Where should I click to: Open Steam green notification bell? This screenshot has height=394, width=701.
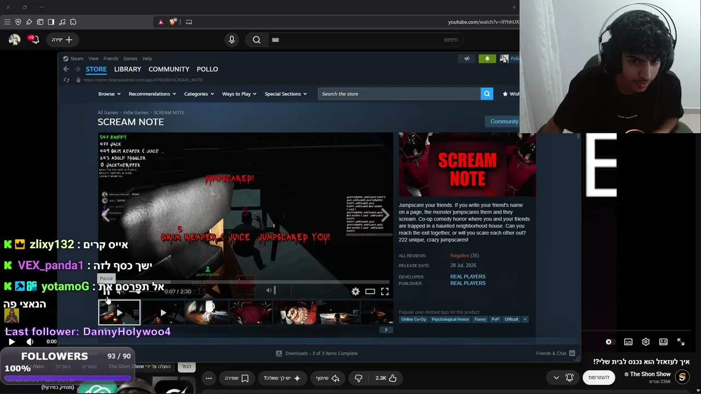(x=487, y=59)
